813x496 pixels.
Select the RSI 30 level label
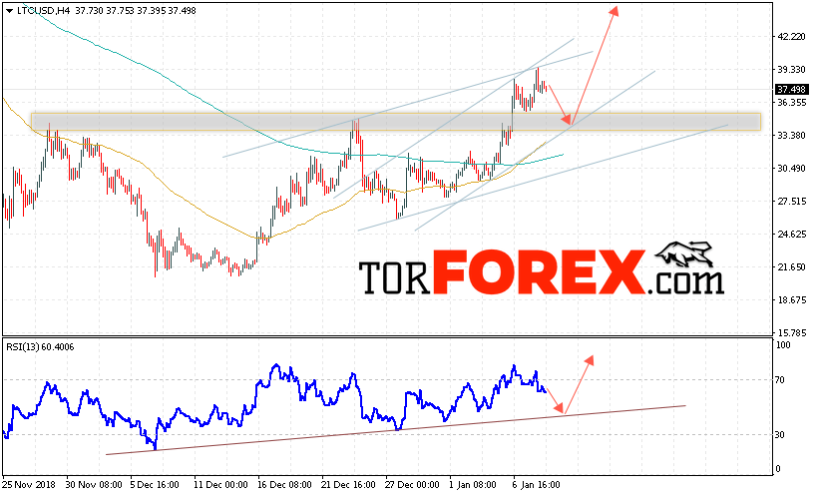(x=779, y=435)
